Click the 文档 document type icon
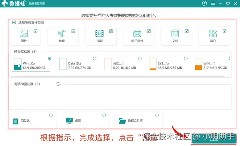This screenshot has width=240, height=146. click(175, 33)
